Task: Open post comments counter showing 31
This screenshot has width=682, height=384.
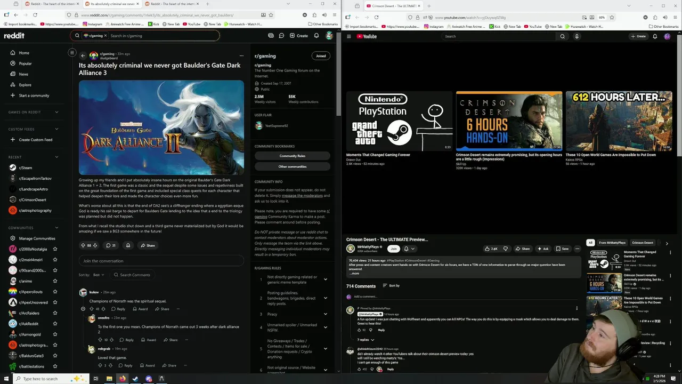Action: 110,245
